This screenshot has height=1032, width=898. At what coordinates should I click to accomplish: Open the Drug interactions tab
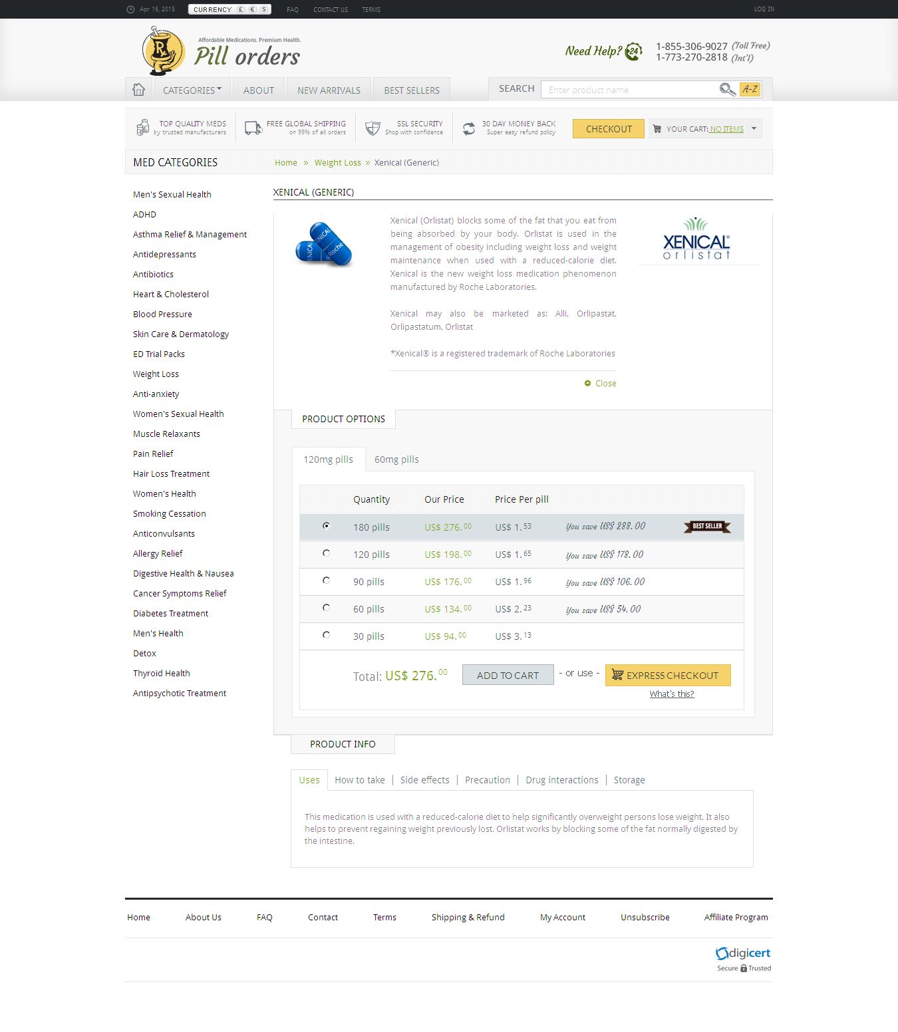pos(562,780)
